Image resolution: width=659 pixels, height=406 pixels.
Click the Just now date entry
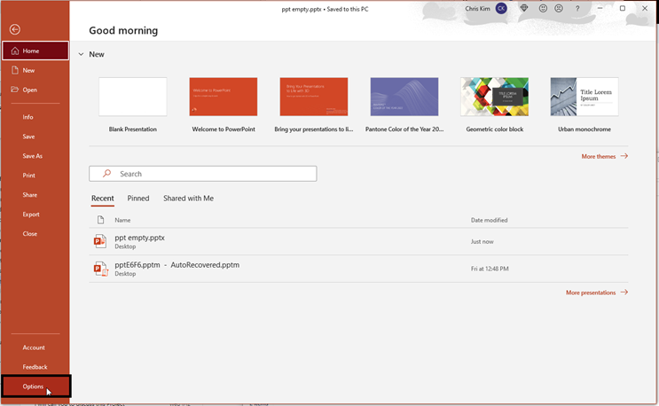[x=482, y=242]
